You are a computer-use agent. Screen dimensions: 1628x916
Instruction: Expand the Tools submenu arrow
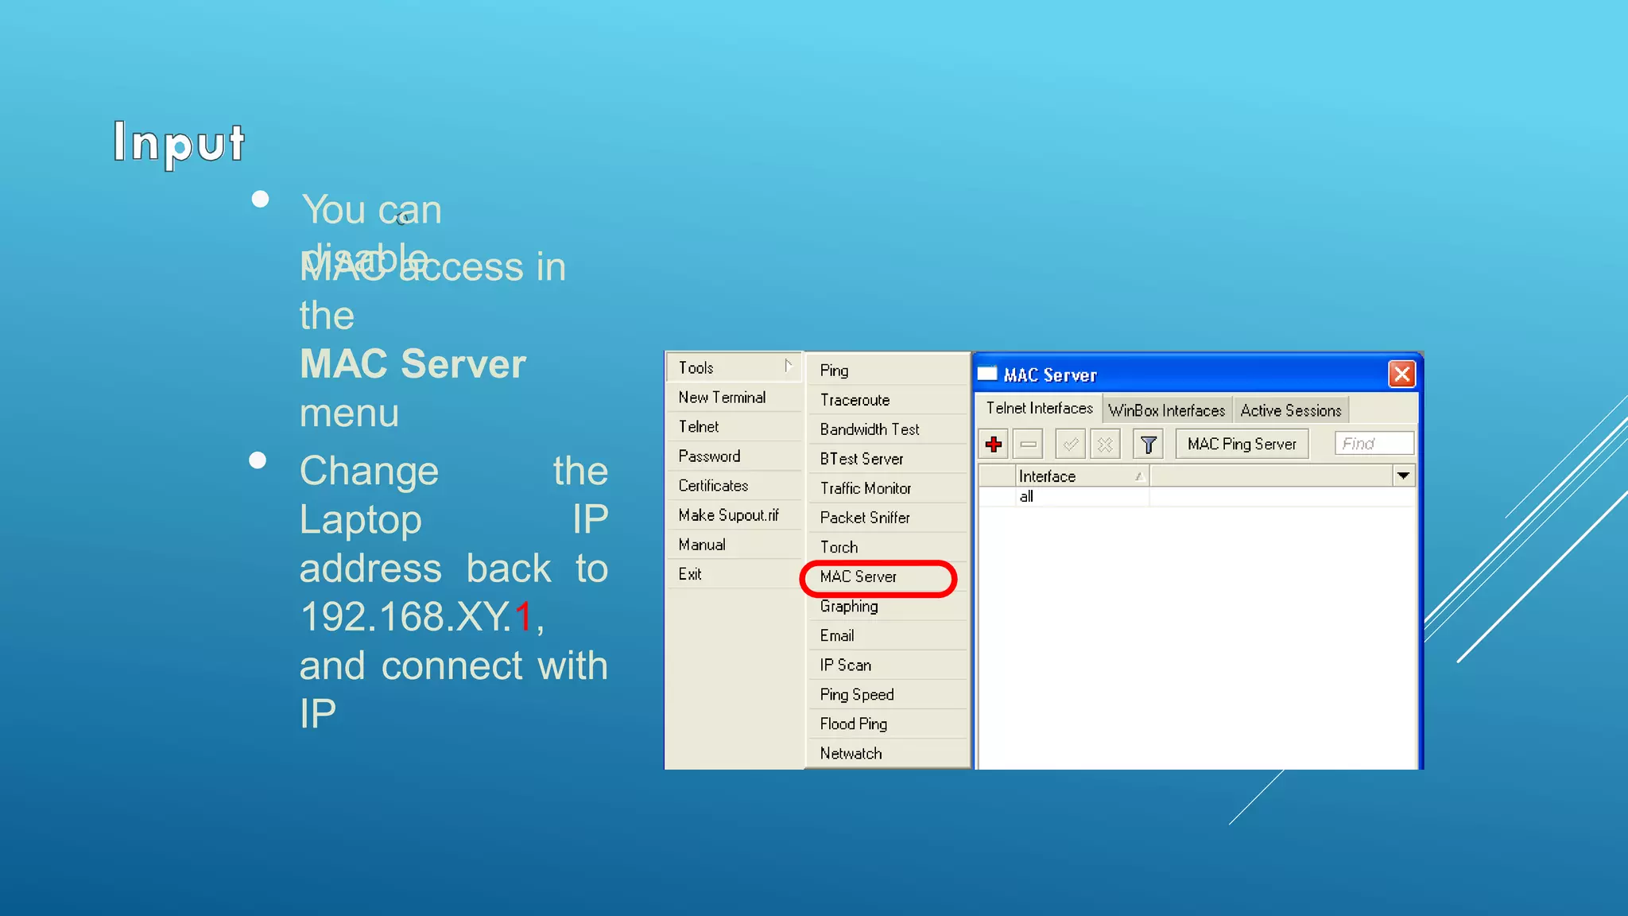point(788,366)
